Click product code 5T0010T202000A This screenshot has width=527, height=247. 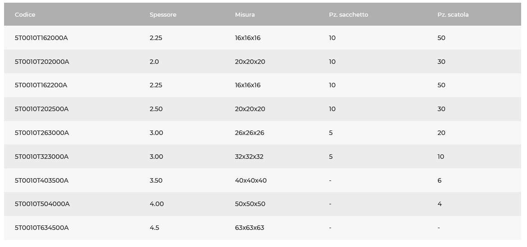[42, 62]
